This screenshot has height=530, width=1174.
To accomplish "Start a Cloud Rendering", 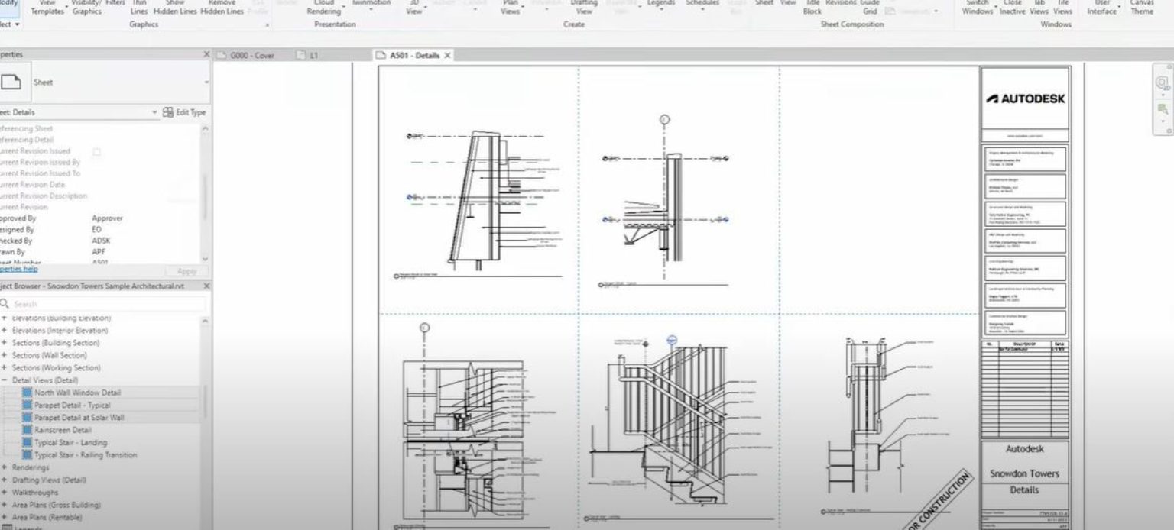I will pos(323,8).
